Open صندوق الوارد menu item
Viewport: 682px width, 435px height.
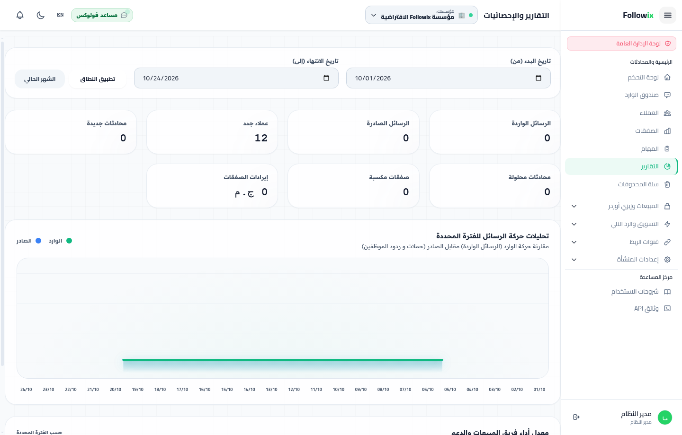(621, 95)
